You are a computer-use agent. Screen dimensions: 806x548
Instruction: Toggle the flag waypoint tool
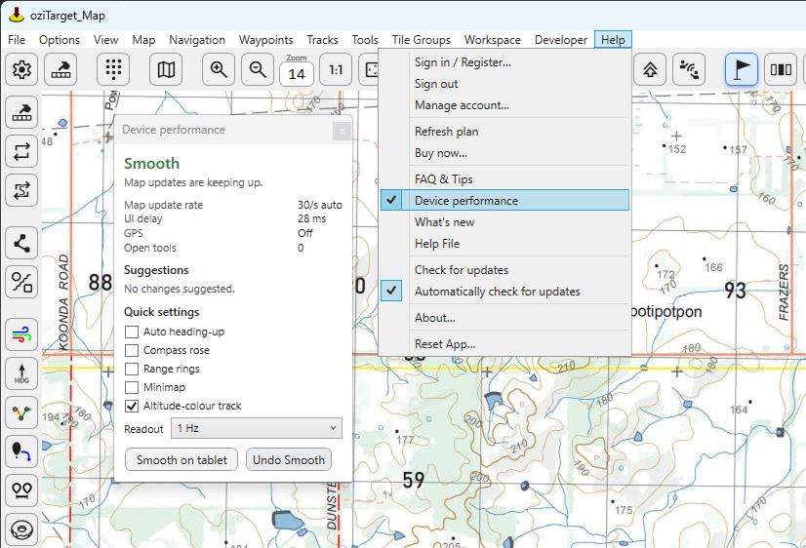tap(742, 69)
